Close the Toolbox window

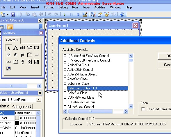[x=41, y=33]
